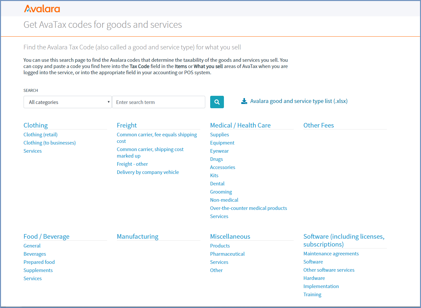
Task: Open the Implementation link
Action: pos(321,286)
